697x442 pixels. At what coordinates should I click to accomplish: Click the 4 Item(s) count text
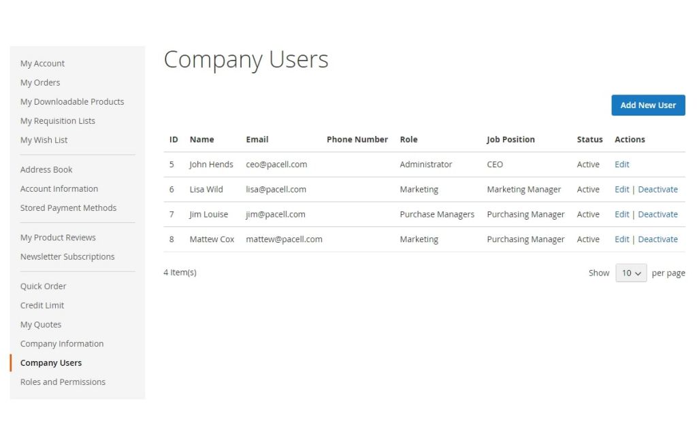point(180,272)
